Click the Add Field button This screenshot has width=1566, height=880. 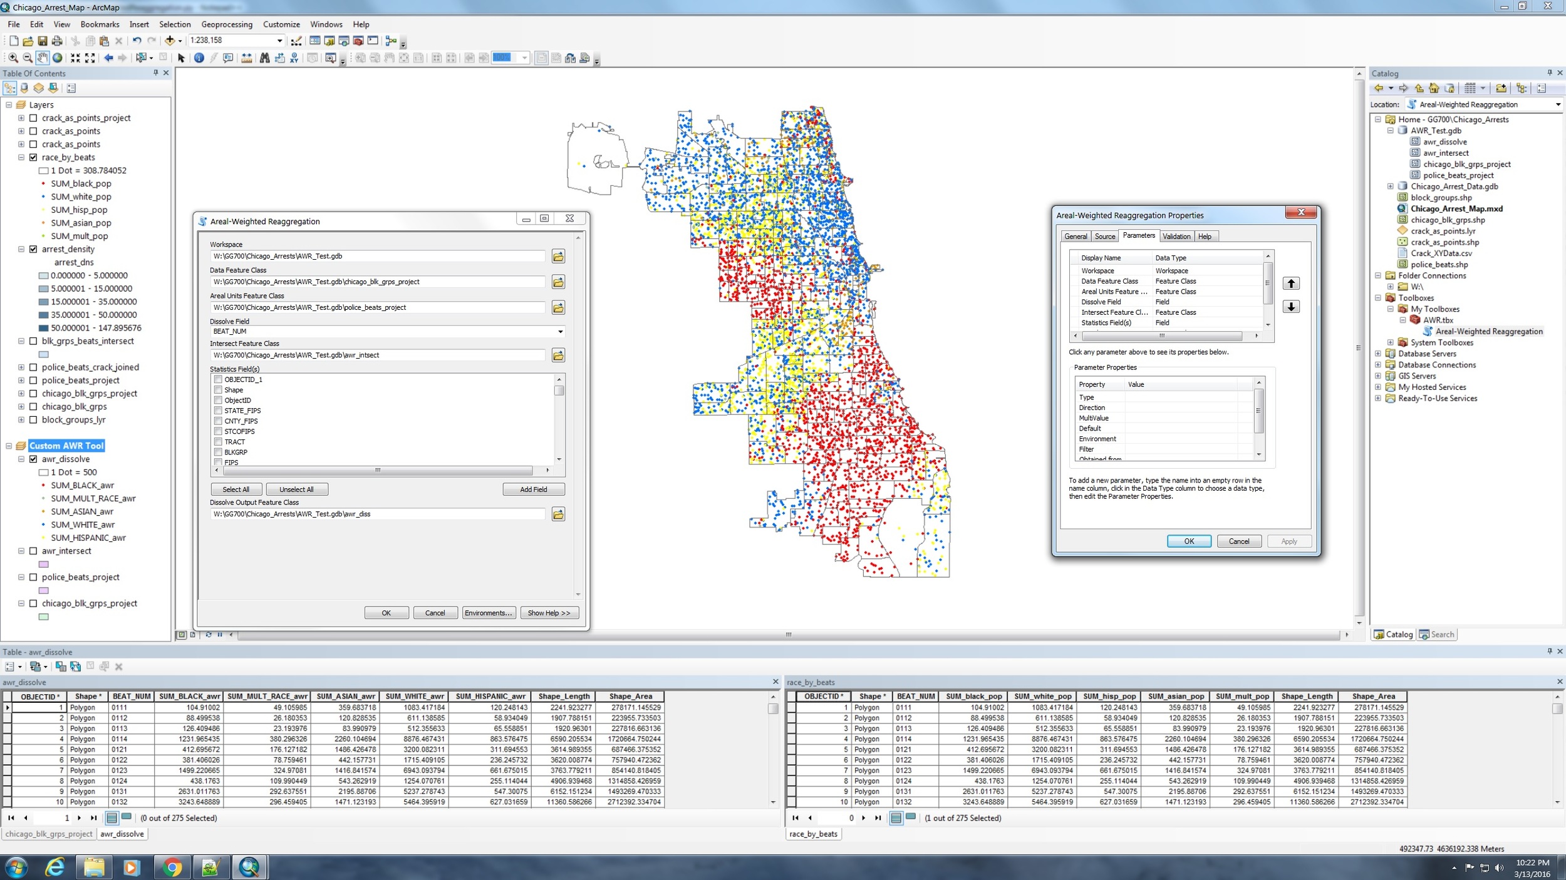pyautogui.click(x=534, y=489)
